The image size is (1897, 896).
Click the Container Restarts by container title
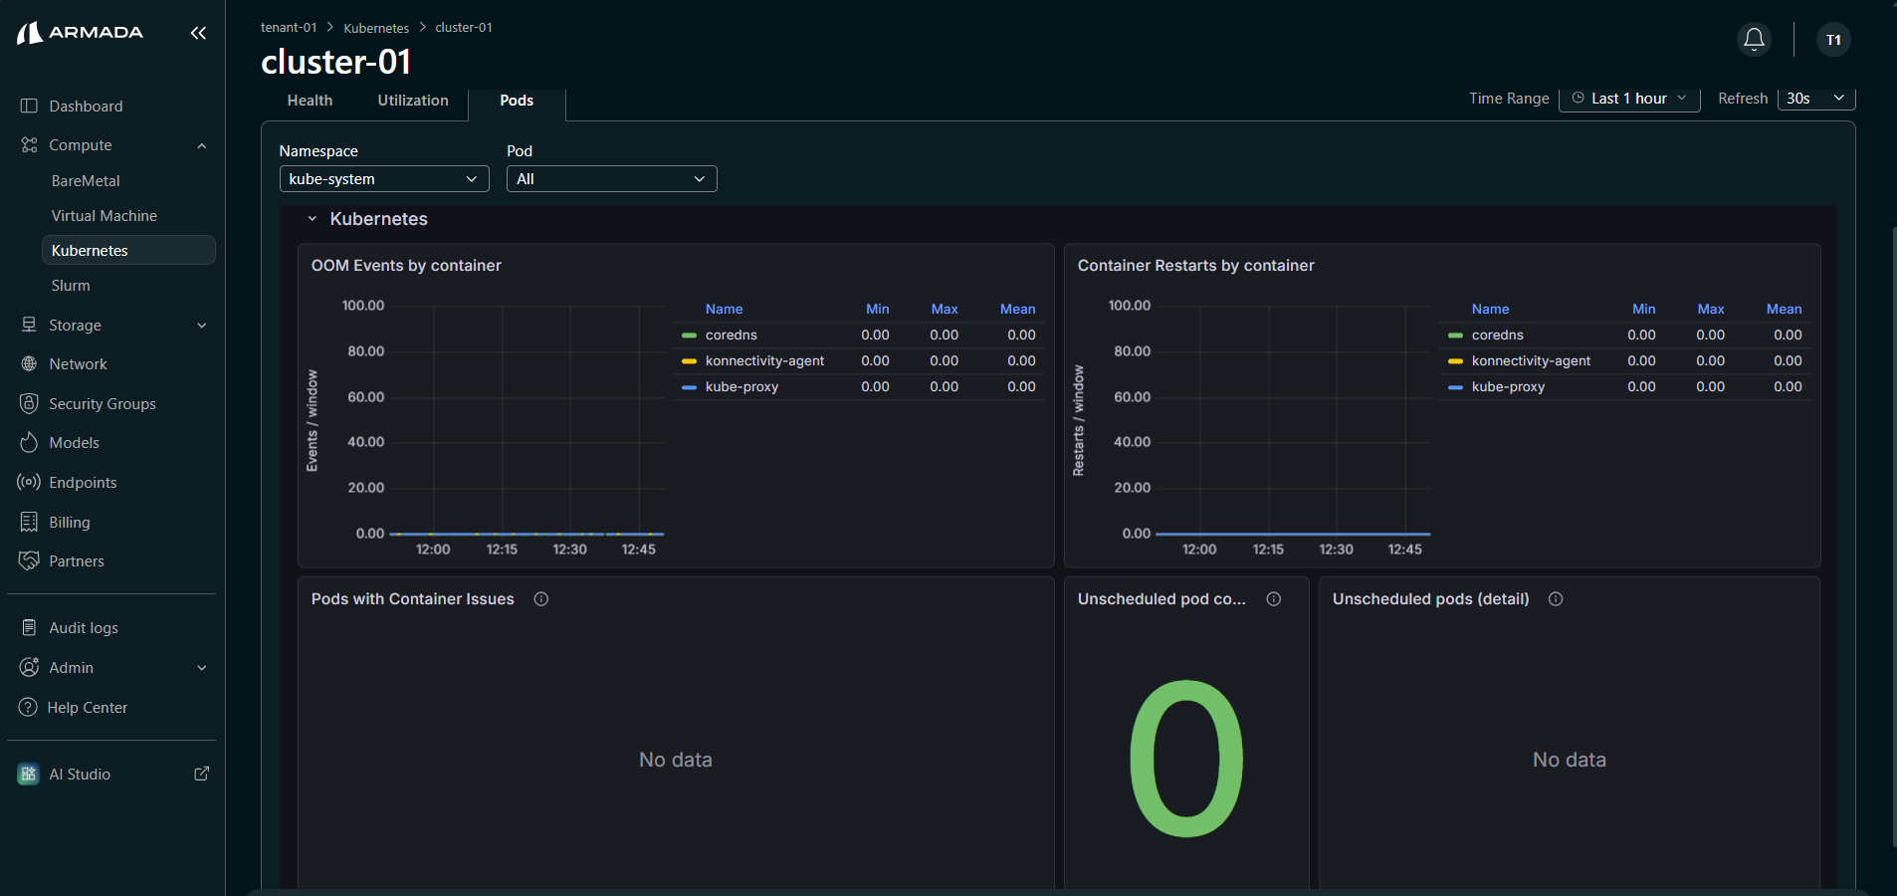coord(1195,266)
